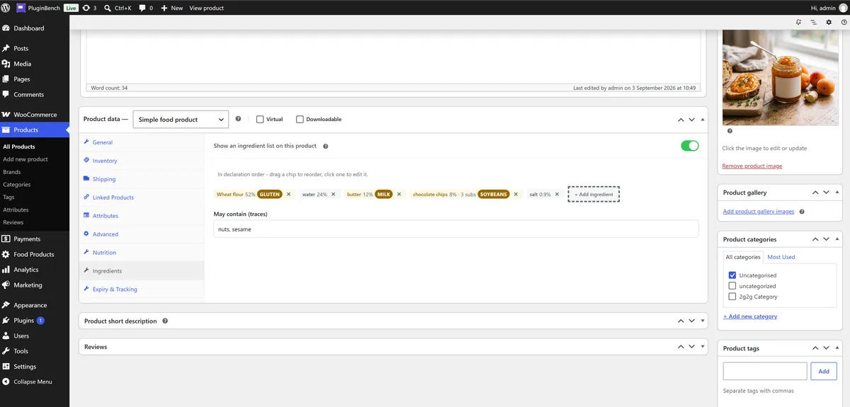850x407 pixels.
Task: Click the + New admin bar item
Action: (172, 8)
